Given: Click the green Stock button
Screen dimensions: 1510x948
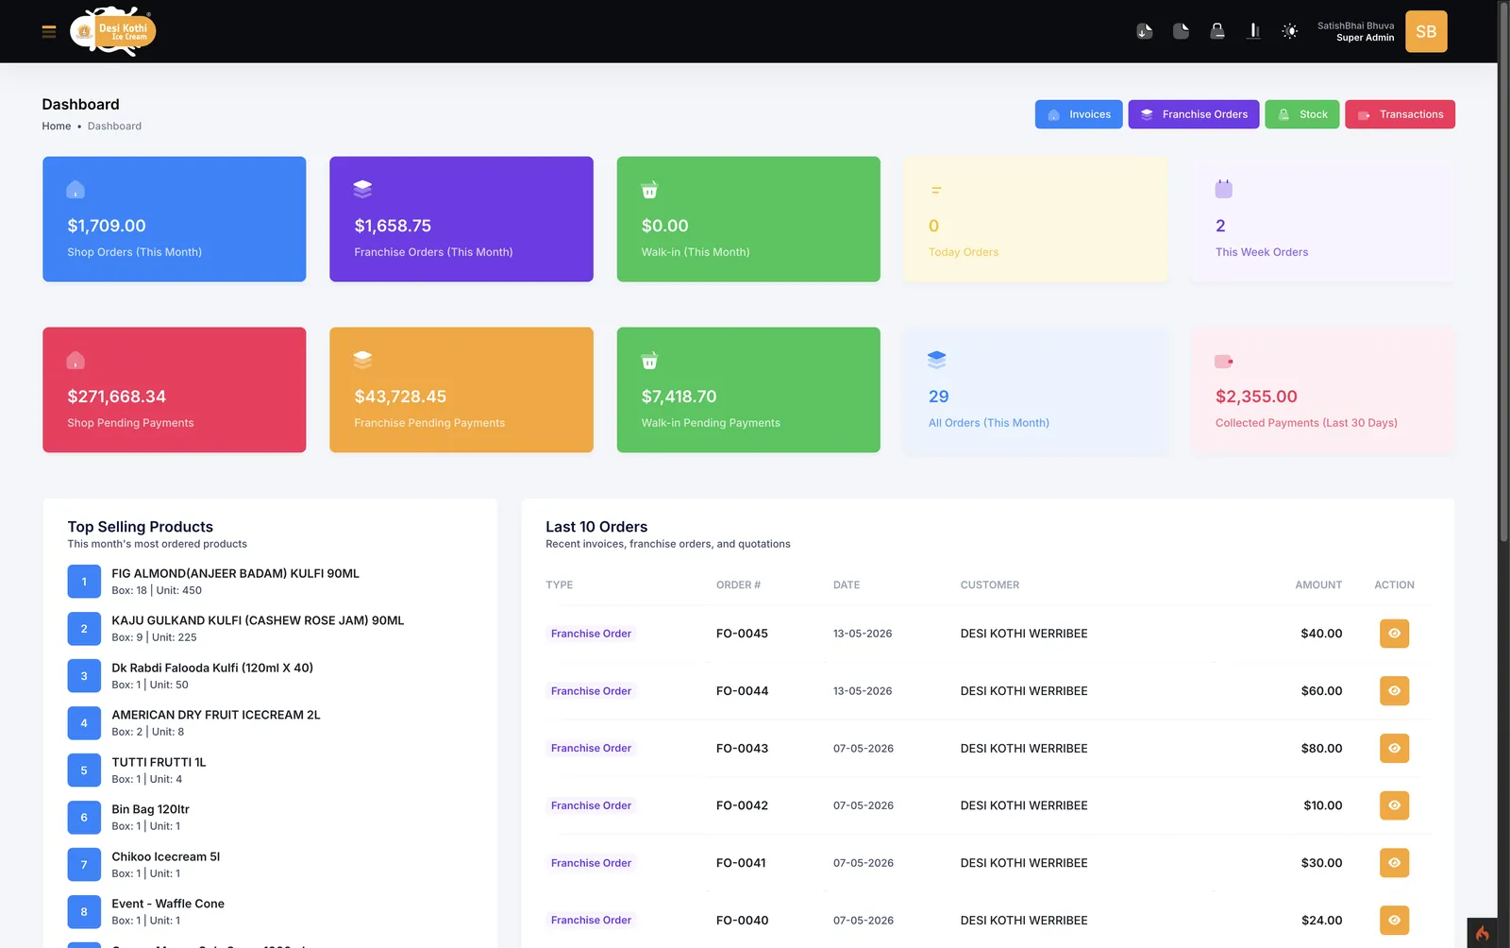Looking at the screenshot, I should 1302,114.
